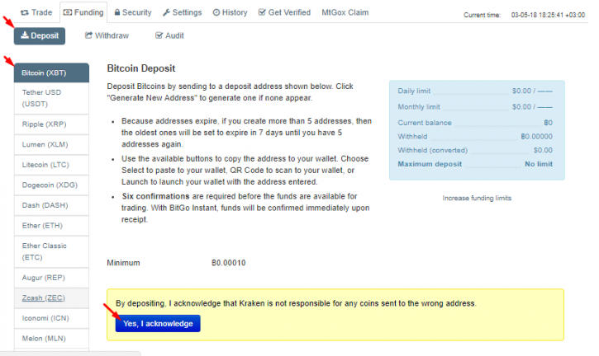
Task: Click the Deposit download icon
Action: click(25, 35)
